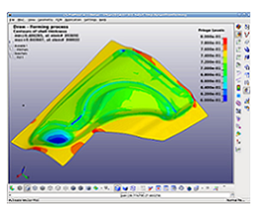Click the status message at the window's bottom-left
The image size is (258, 215).
[24, 200]
